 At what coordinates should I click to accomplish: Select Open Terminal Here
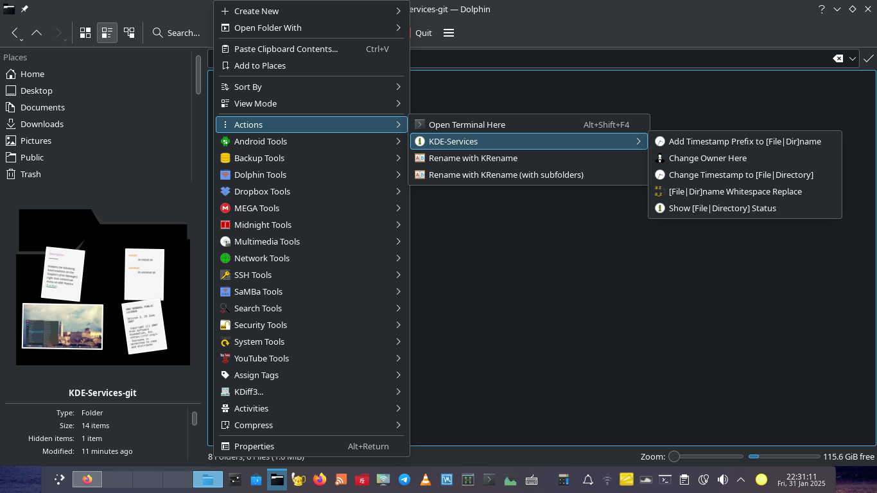pos(529,125)
